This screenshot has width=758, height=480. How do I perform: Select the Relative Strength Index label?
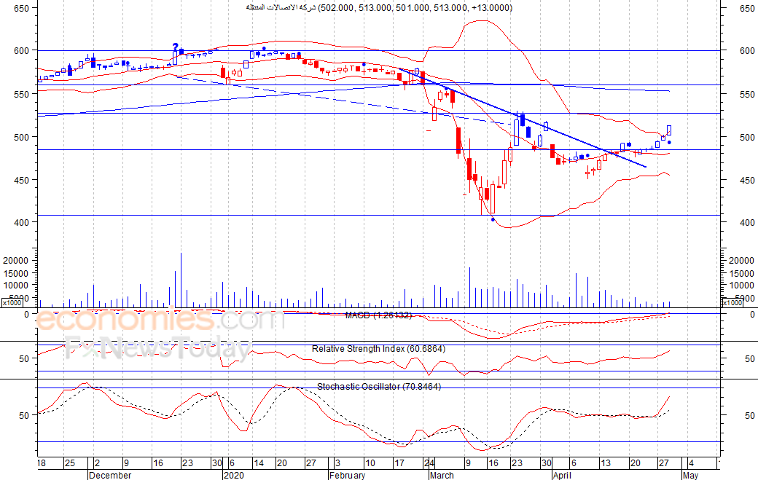click(x=378, y=349)
